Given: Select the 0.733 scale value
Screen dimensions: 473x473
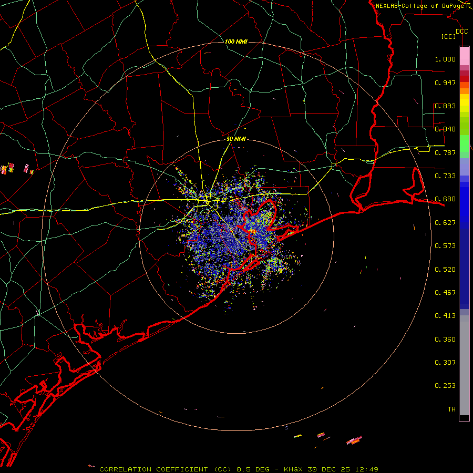Looking at the screenshot, I should (x=445, y=176).
